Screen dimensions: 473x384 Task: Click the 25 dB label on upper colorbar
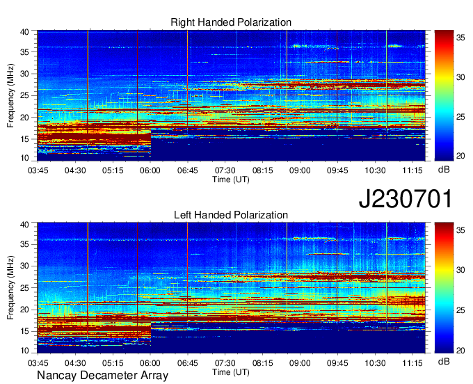(460, 117)
